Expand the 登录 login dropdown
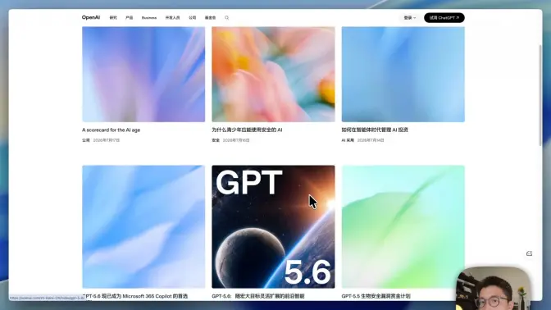Viewport: 551px width, 310px height. (x=409, y=17)
